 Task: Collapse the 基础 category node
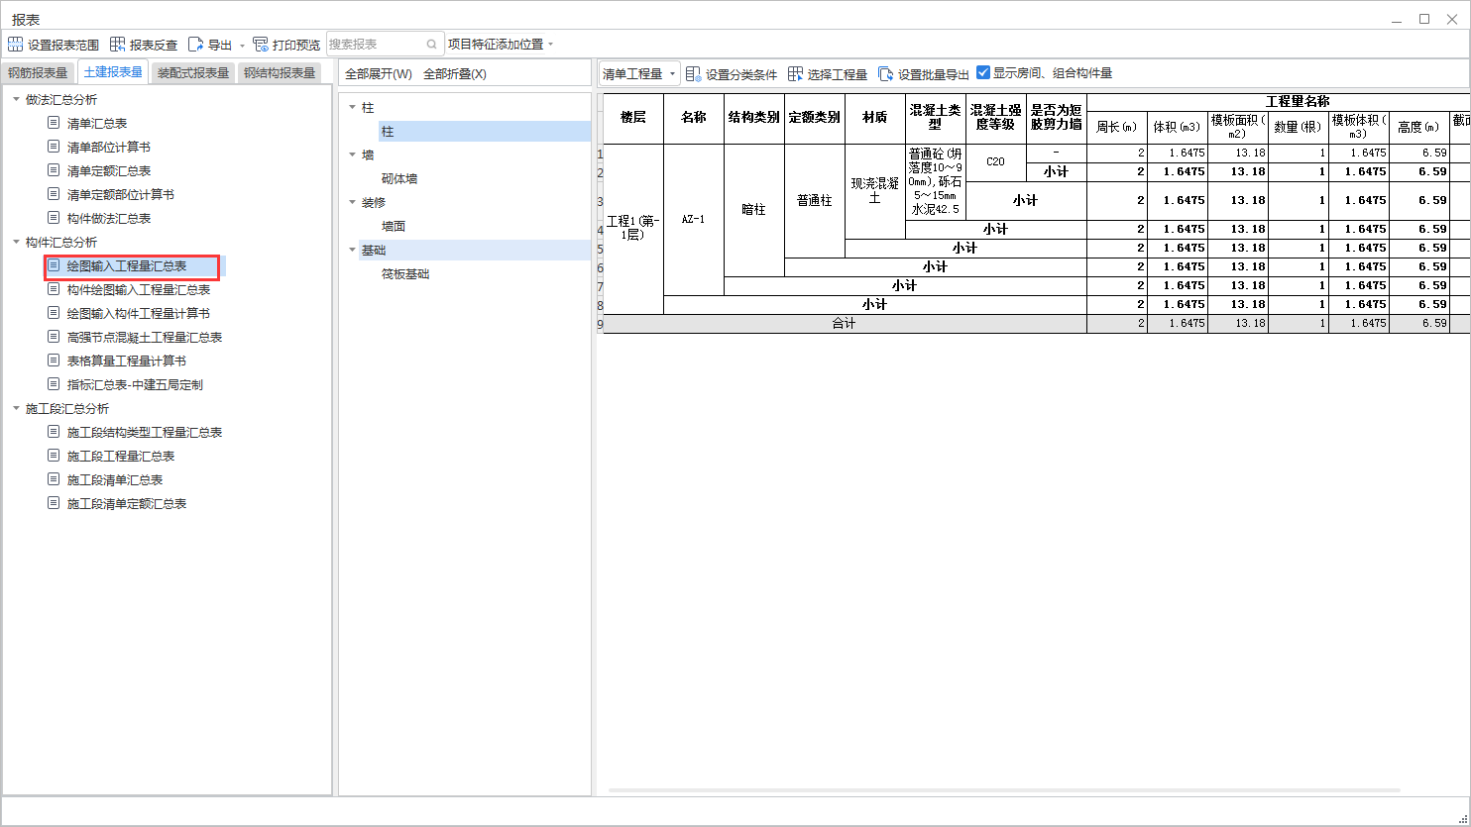[x=352, y=250]
